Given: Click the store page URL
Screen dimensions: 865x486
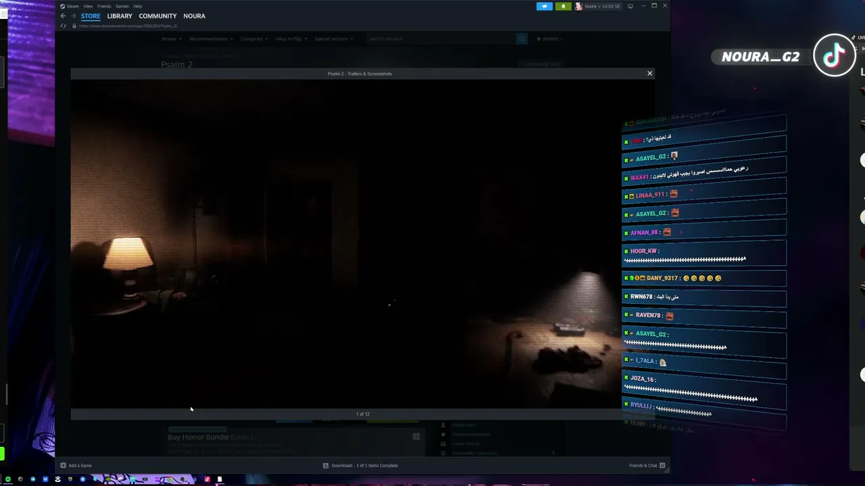Looking at the screenshot, I should [128, 26].
